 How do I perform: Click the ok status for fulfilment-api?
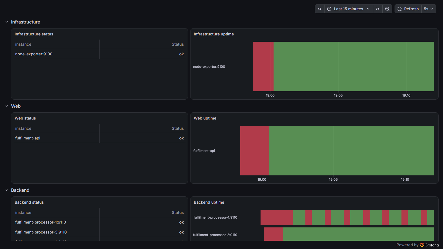pos(143,138)
